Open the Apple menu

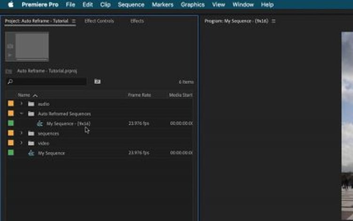pyautogui.click(x=10, y=4)
